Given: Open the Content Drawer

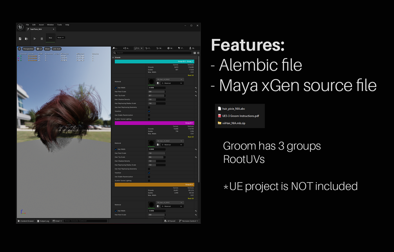Looking at the screenshot, I should pyautogui.click(x=26, y=221).
